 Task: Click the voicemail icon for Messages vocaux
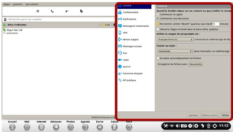[x=120, y=46]
